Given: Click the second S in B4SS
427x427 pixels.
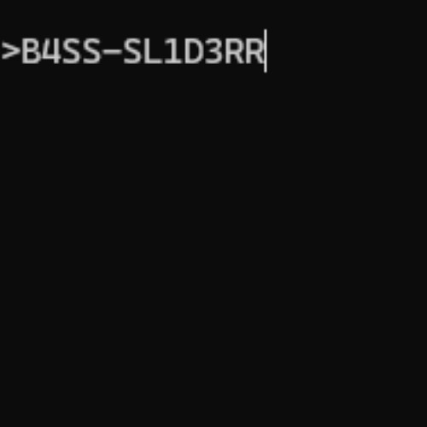Looking at the screenshot, I should click(91, 51).
